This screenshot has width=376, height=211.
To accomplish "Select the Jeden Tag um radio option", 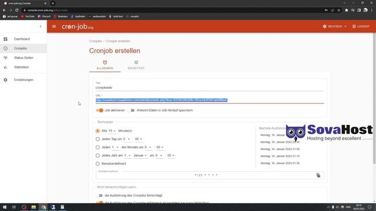I will (x=98, y=139).
